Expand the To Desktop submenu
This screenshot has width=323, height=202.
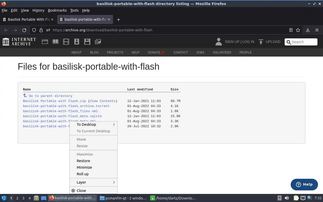tap(93, 124)
